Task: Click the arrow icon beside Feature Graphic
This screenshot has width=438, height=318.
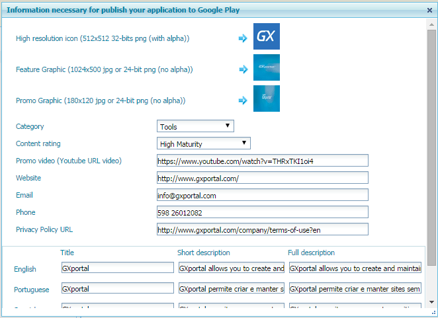Action: (243, 69)
